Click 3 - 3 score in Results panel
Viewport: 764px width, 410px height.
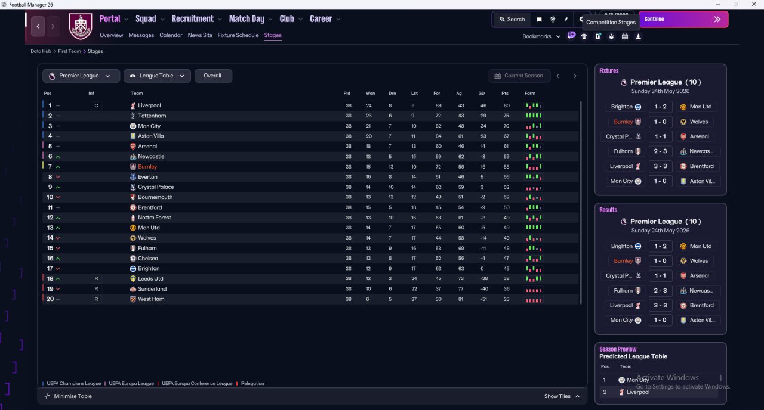tap(660, 305)
